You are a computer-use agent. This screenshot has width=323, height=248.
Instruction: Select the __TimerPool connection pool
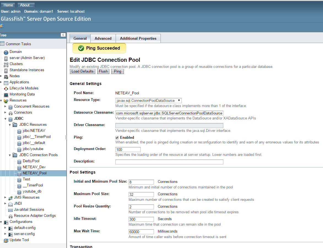pos(33,185)
